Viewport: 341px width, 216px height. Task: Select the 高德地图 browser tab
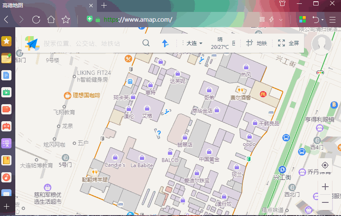pos(48,6)
